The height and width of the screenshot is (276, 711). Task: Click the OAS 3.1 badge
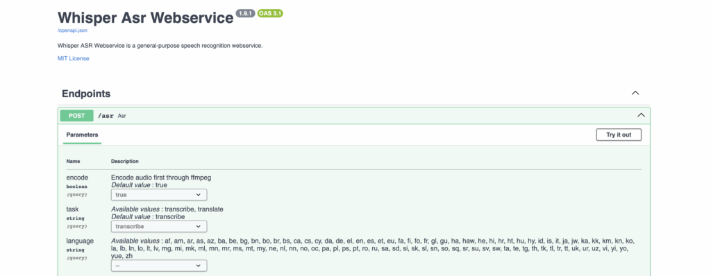click(x=270, y=13)
